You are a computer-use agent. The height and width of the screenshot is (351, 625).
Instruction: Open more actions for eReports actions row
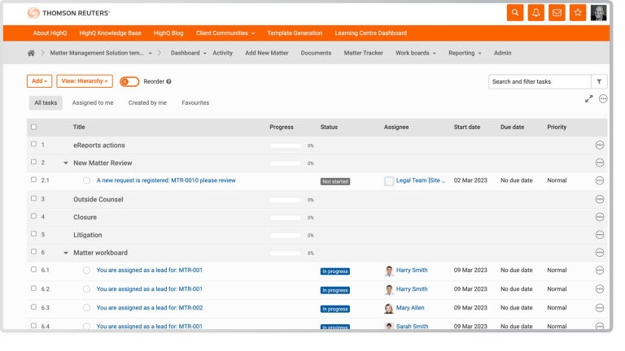click(600, 145)
